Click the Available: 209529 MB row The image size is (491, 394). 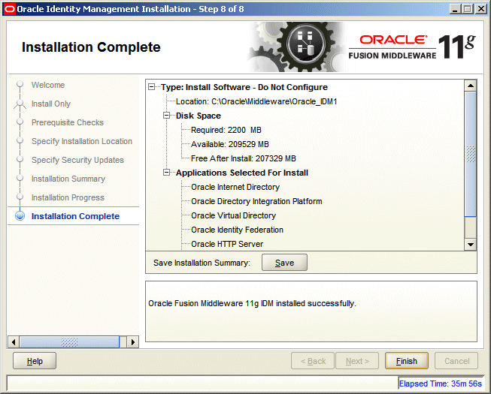click(230, 144)
